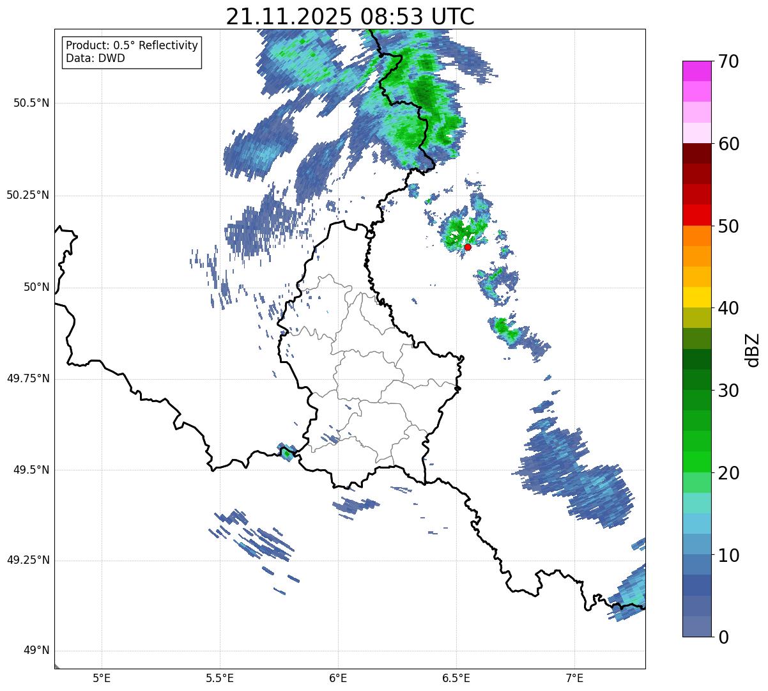The width and height of the screenshot is (768, 691).
Task: Click the 50°N latitude tick label
Action: 36,287
